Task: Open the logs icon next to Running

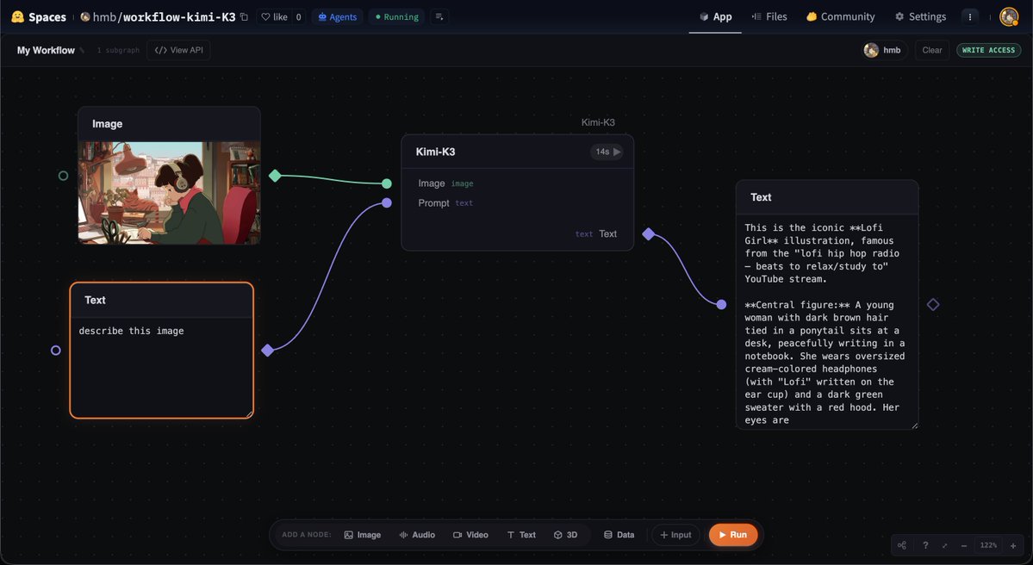Action: point(439,17)
